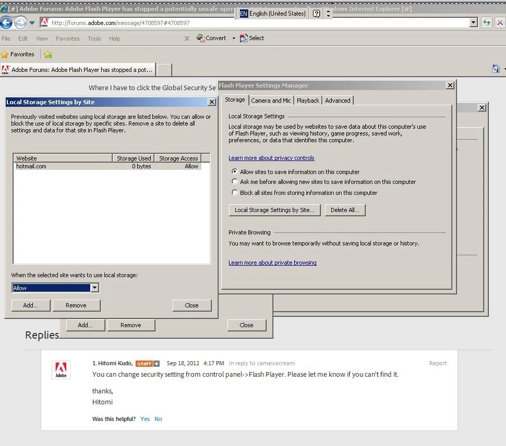The width and height of the screenshot is (506, 446).
Task: Select Allow sites to save information
Action: click(x=235, y=171)
